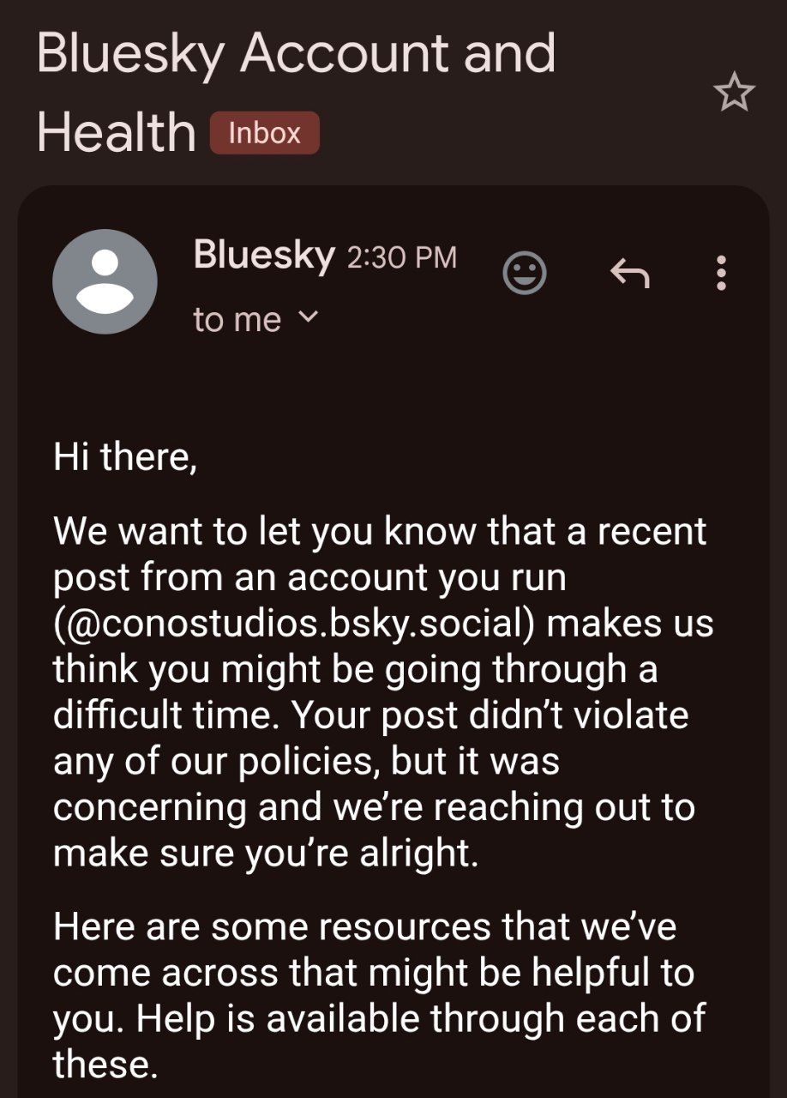Tap the phrase 'make sure you're alright'
The height and width of the screenshot is (1098, 787).
tap(264, 854)
